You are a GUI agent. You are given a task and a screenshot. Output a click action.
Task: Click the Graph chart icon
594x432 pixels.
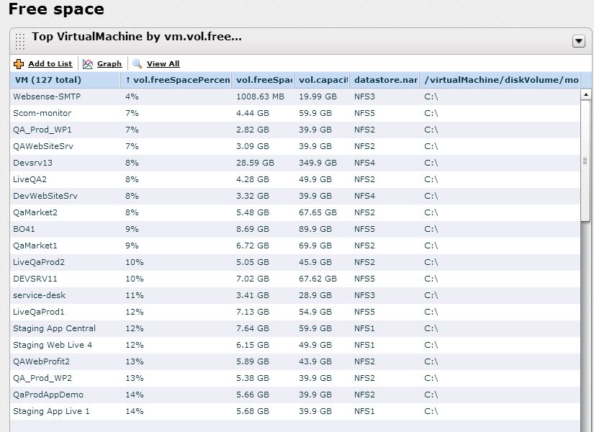pyautogui.click(x=88, y=64)
